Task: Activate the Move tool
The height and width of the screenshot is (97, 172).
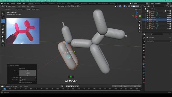Action: [3, 21]
